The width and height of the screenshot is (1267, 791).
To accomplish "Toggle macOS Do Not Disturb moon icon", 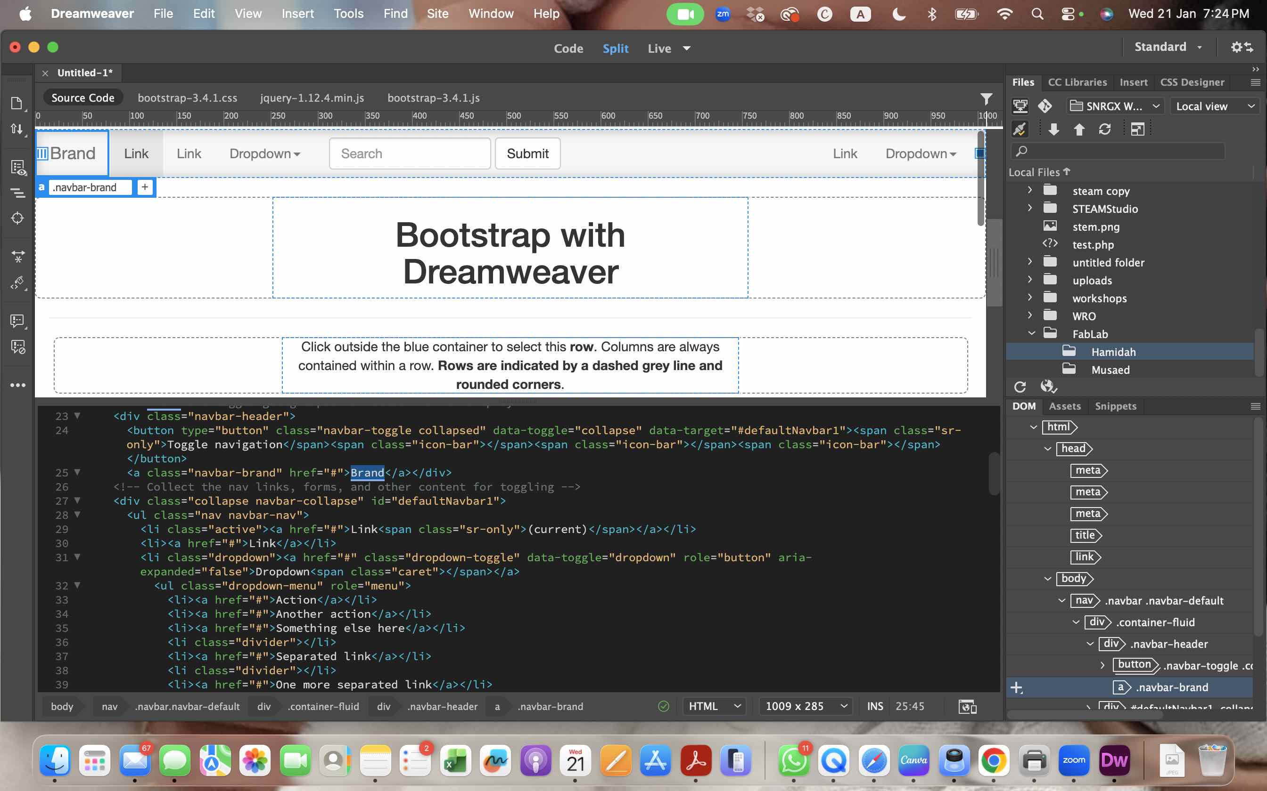I will point(898,14).
